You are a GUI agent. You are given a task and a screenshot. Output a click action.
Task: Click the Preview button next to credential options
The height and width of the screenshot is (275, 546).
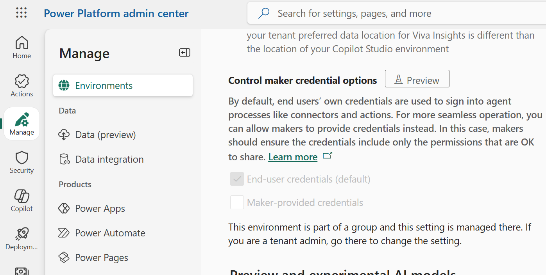click(x=417, y=79)
